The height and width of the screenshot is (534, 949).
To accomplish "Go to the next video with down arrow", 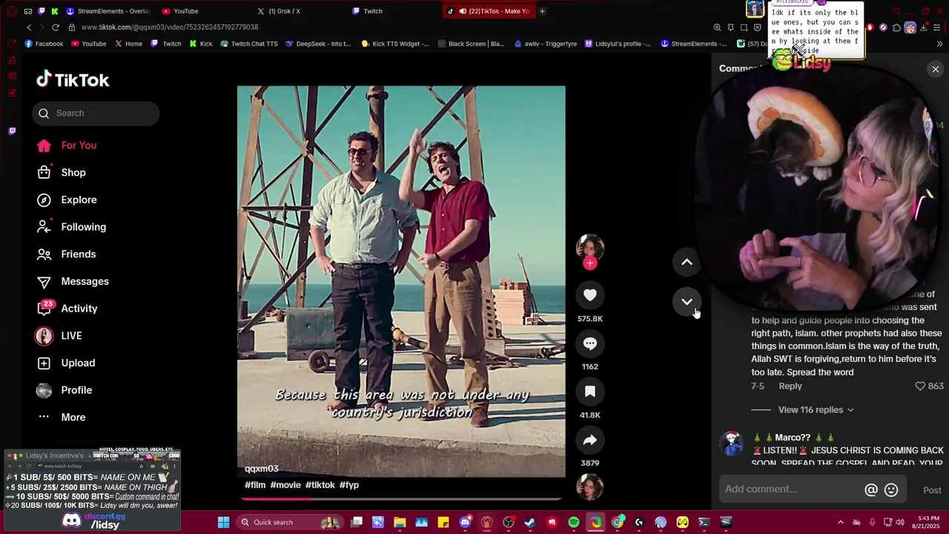I will pyautogui.click(x=687, y=301).
